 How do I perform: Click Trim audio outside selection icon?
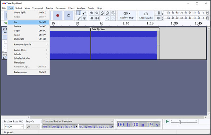pos(92,18)
